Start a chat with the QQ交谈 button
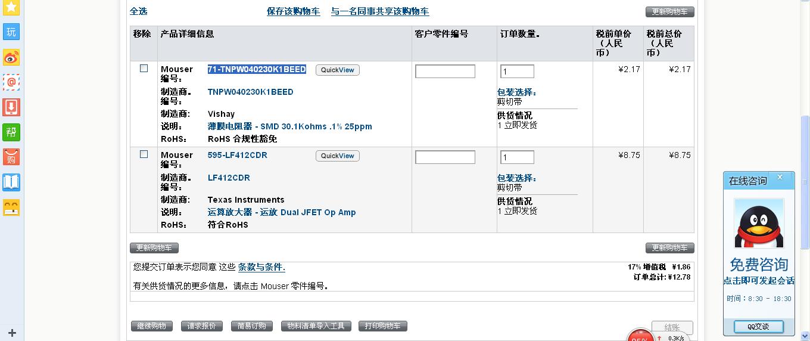This screenshot has height=341, width=810. coord(759,326)
